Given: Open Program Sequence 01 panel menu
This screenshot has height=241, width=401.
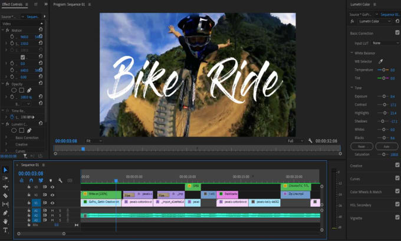Looking at the screenshot, I should coord(89,4).
